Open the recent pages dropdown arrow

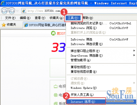click(x=17, y=11)
